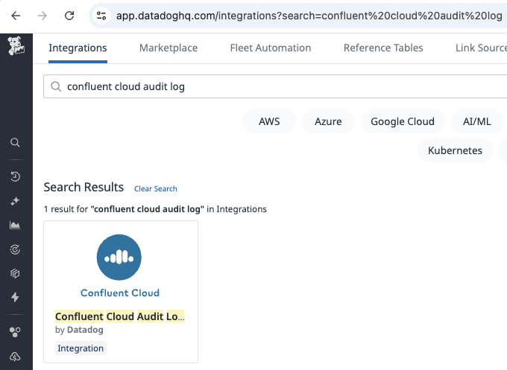Open sidebar search magnifier icon
This screenshot has height=370, width=507.
pyautogui.click(x=15, y=142)
